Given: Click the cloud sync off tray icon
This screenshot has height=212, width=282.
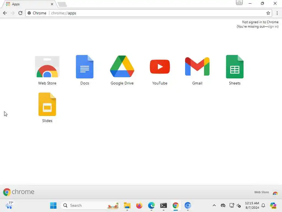Looking at the screenshot, I should coord(223,205).
